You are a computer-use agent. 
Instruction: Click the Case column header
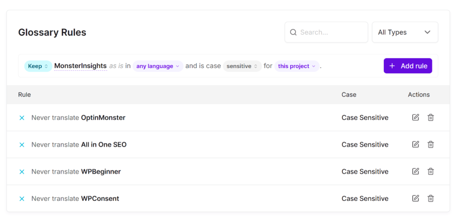click(x=349, y=94)
